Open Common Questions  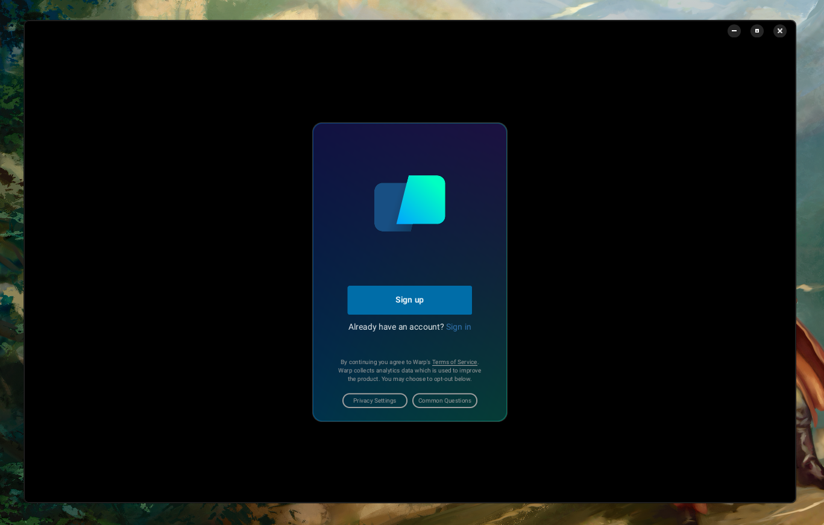445,401
